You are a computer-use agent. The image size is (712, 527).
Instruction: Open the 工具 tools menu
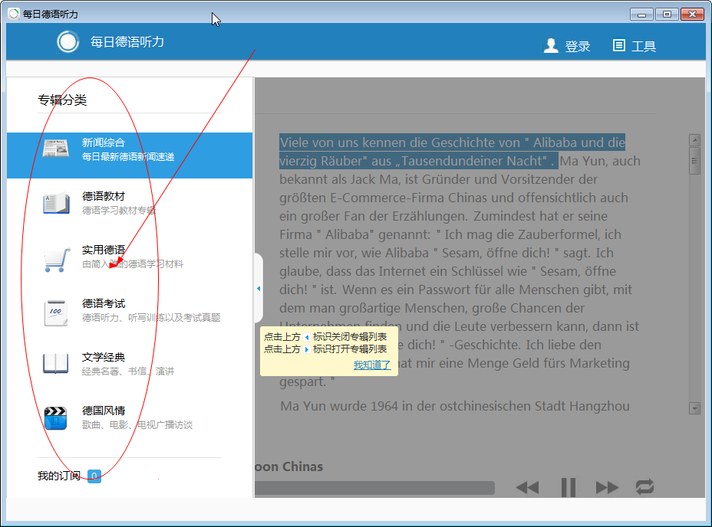point(634,46)
